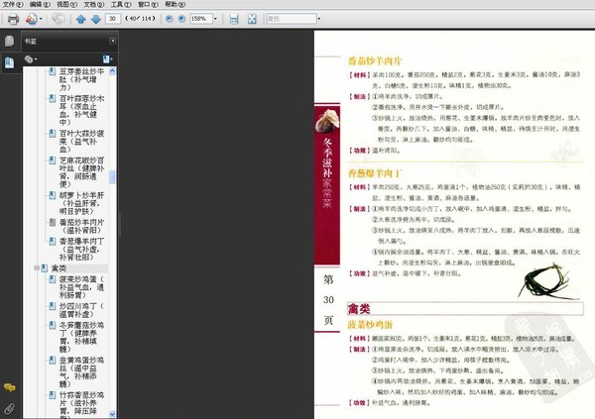Go to the previous page arrow
This screenshot has width=595, height=419.
81,19
